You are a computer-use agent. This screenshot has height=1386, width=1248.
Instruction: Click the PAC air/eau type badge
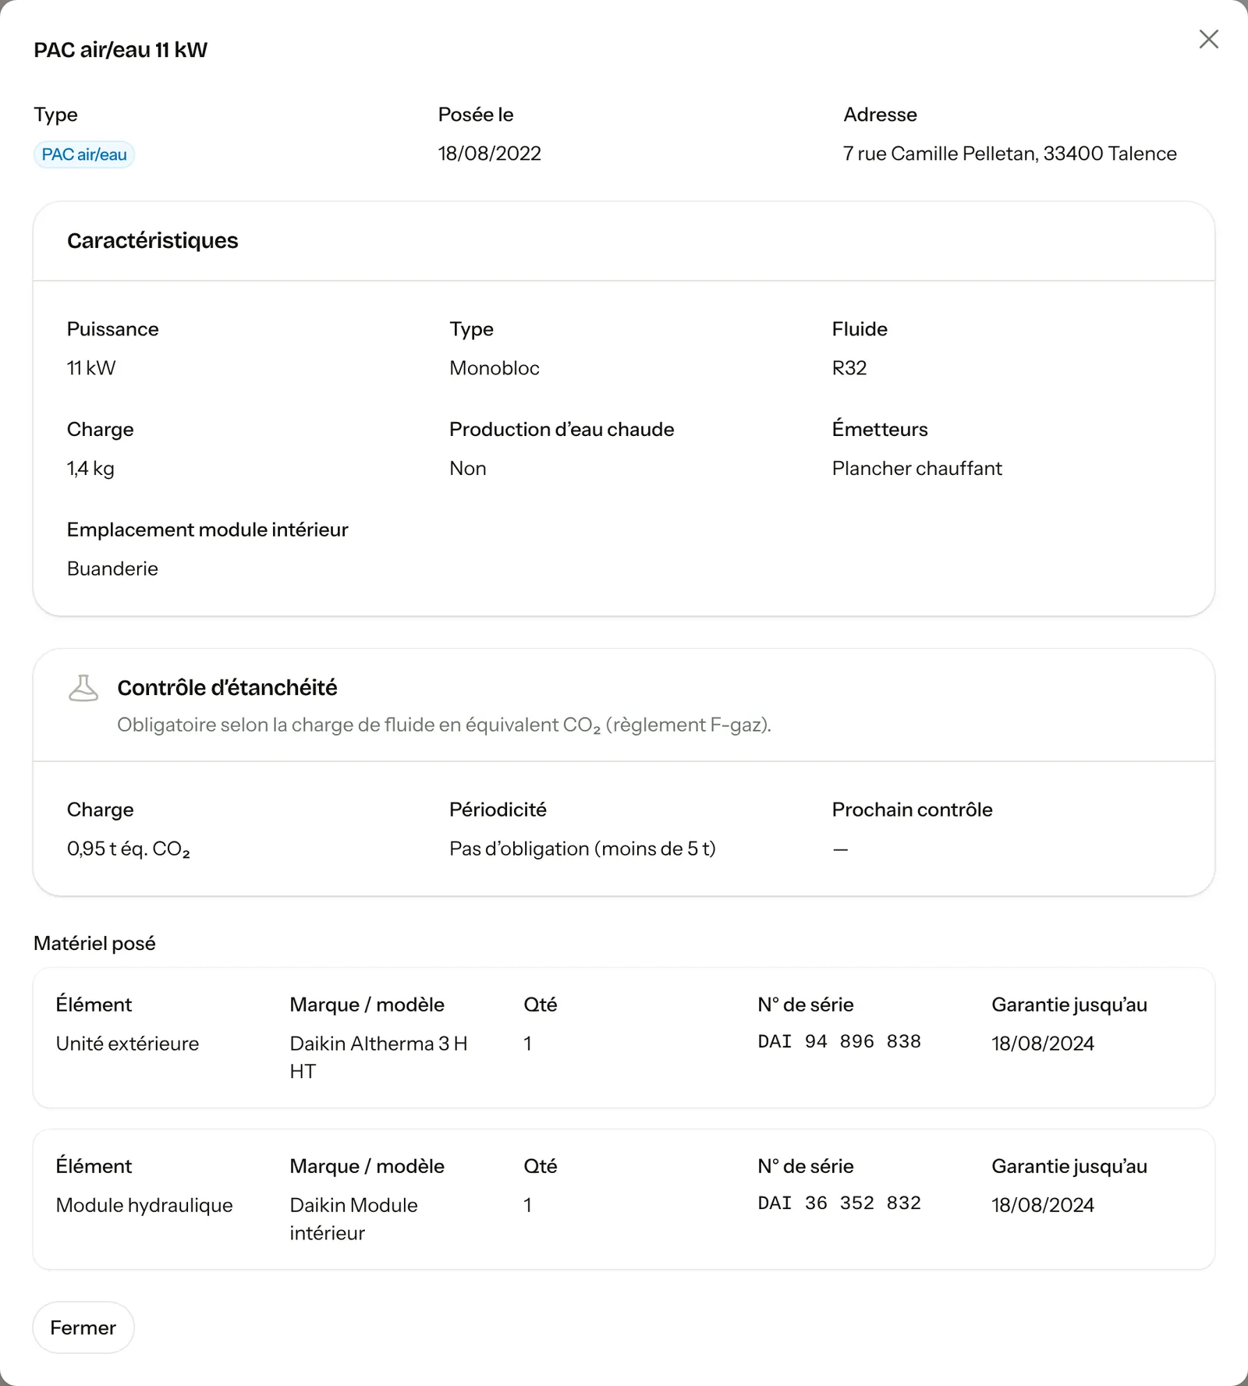click(x=84, y=154)
